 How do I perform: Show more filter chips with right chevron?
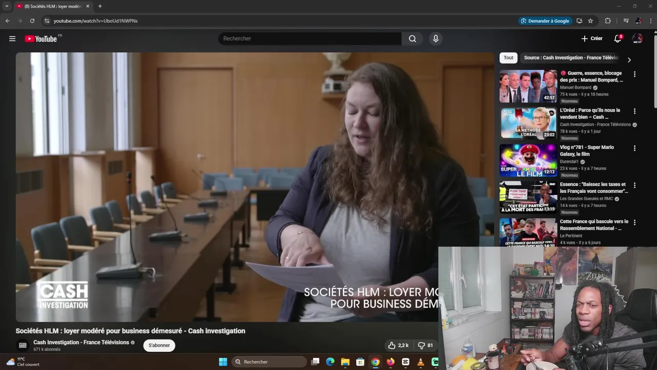629,60
